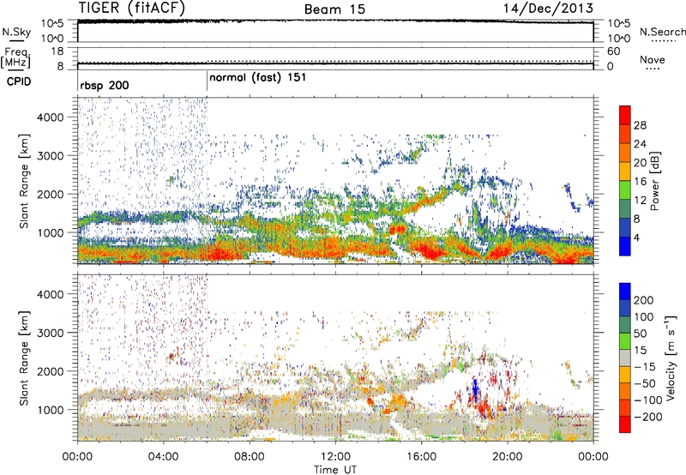The height and width of the screenshot is (475, 686).
Task: Click the 20:00 time tick label
Action: (x=507, y=457)
